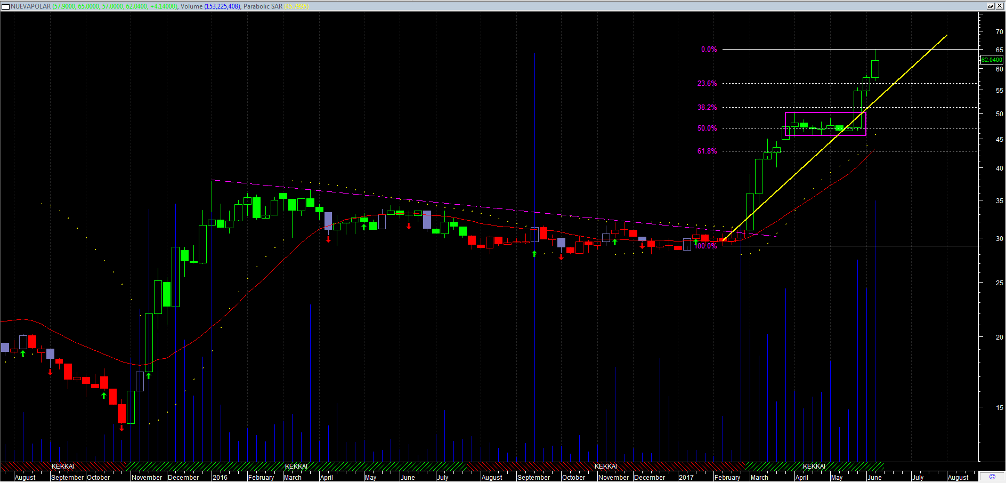Click the Parabolic SAR label in title bar
This screenshot has height=483, width=1006.
pyautogui.click(x=263, y=6)
